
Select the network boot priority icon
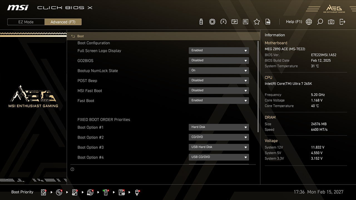(x=137, y=192)
